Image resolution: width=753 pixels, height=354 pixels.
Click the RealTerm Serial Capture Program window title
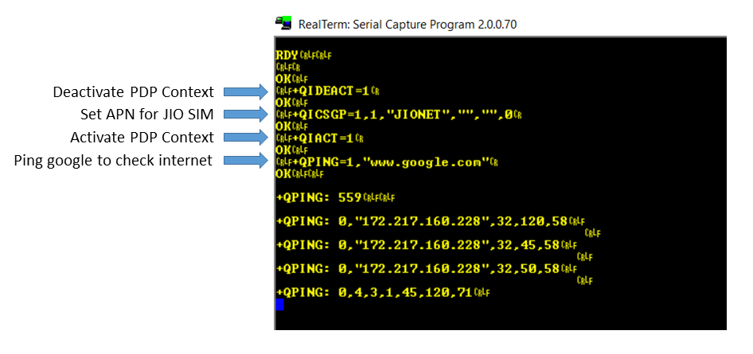point(407,24)
